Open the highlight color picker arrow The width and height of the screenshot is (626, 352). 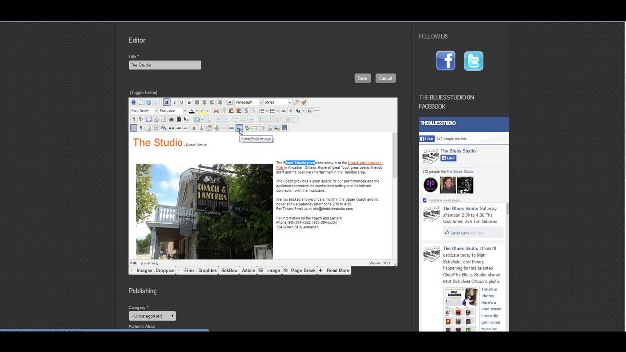coord(208,111)
